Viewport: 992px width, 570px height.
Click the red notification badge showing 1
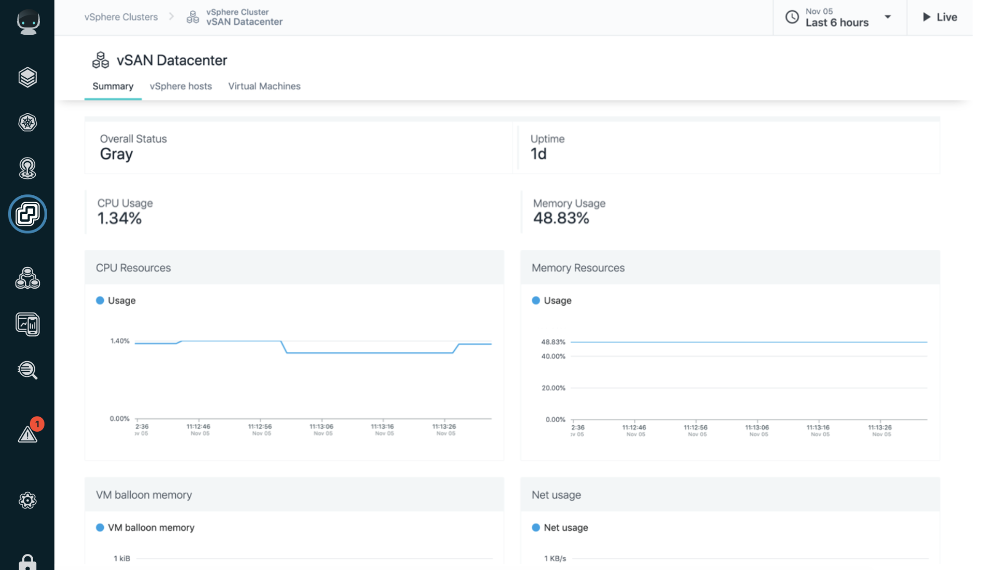point(37,424)
